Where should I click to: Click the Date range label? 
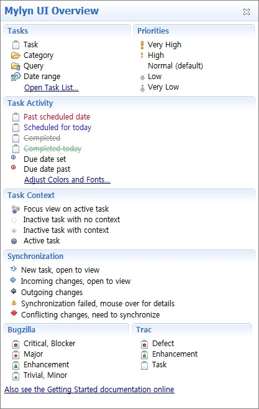(x=42, y=77)
